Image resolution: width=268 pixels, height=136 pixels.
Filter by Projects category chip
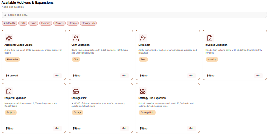click(x=59, y=23)
